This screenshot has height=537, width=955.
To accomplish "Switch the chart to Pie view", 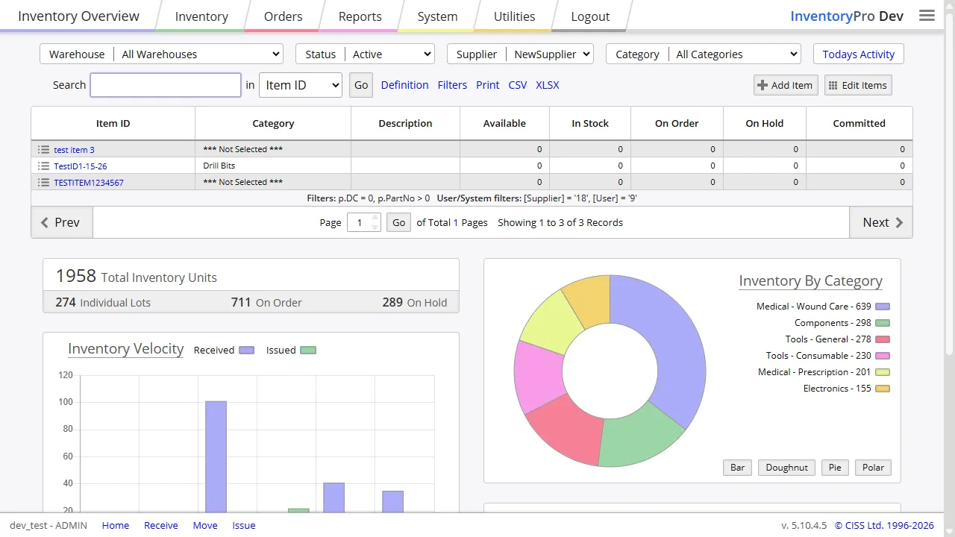I will (x=834, y=467).
